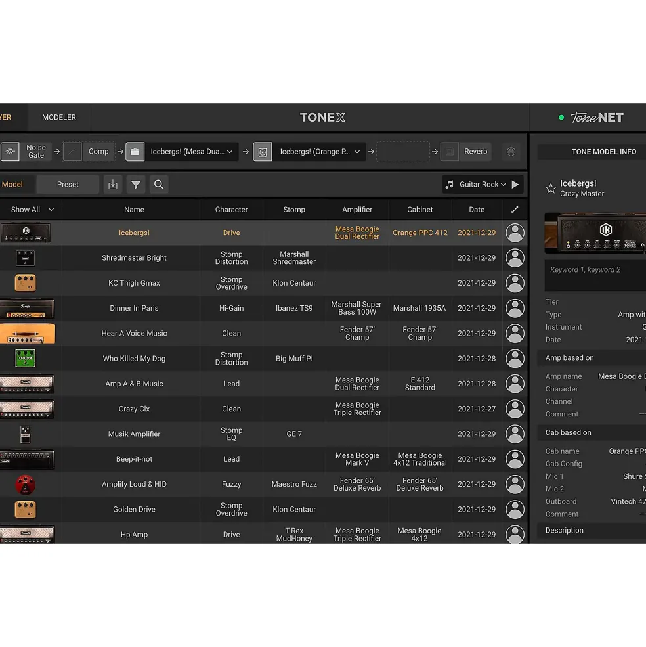Click the user avatar in Beep-it-not row
Image resolution: width=646 pixels, height=647 pixels.
[x=515, y=459]
